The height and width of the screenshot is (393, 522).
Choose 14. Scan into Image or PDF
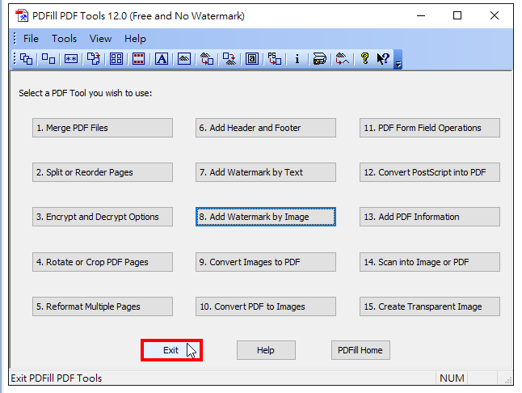[x=430, y=262]
